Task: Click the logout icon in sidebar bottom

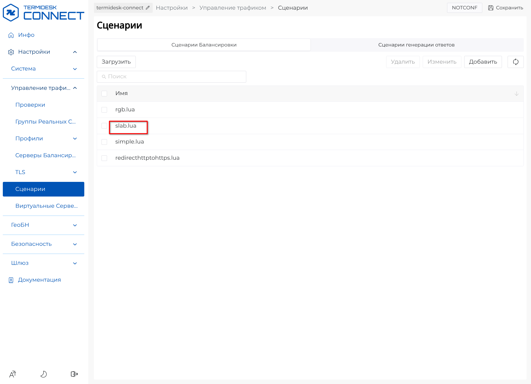Action: coord(74,374)
